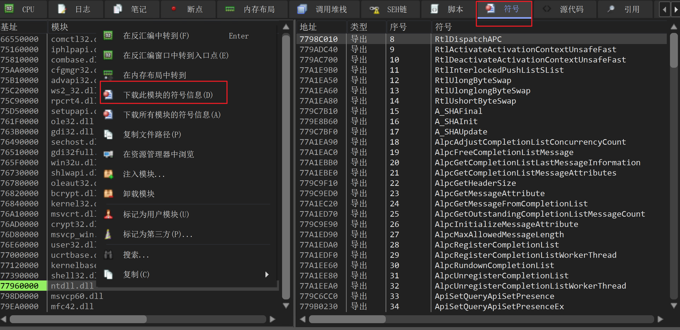The height and width of the screenshot is (330, 680).
Task: Click the 断点 red dot icon
Action: (173, 9)
